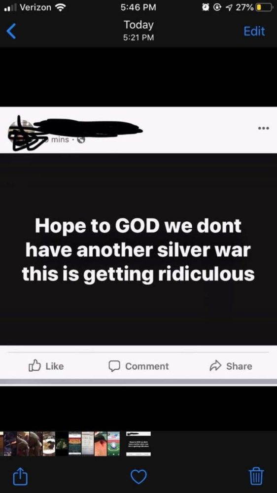The image size is (277, 493).
Task: Go back using the blue chevron arrow
Action: coord(11,32)
